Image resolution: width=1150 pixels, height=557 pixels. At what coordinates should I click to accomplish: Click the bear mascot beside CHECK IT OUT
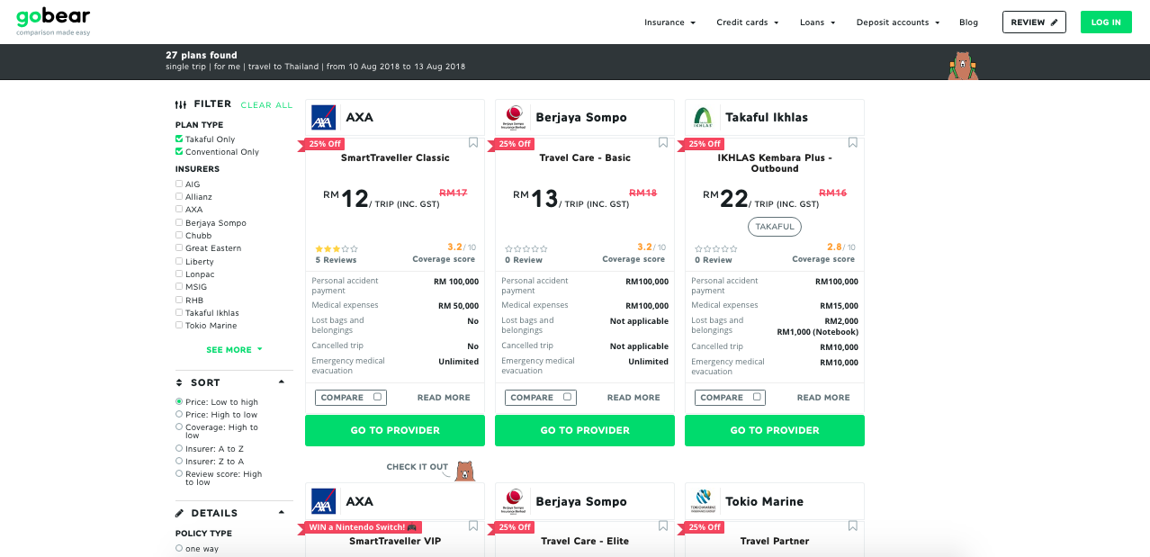pos(467,469)
